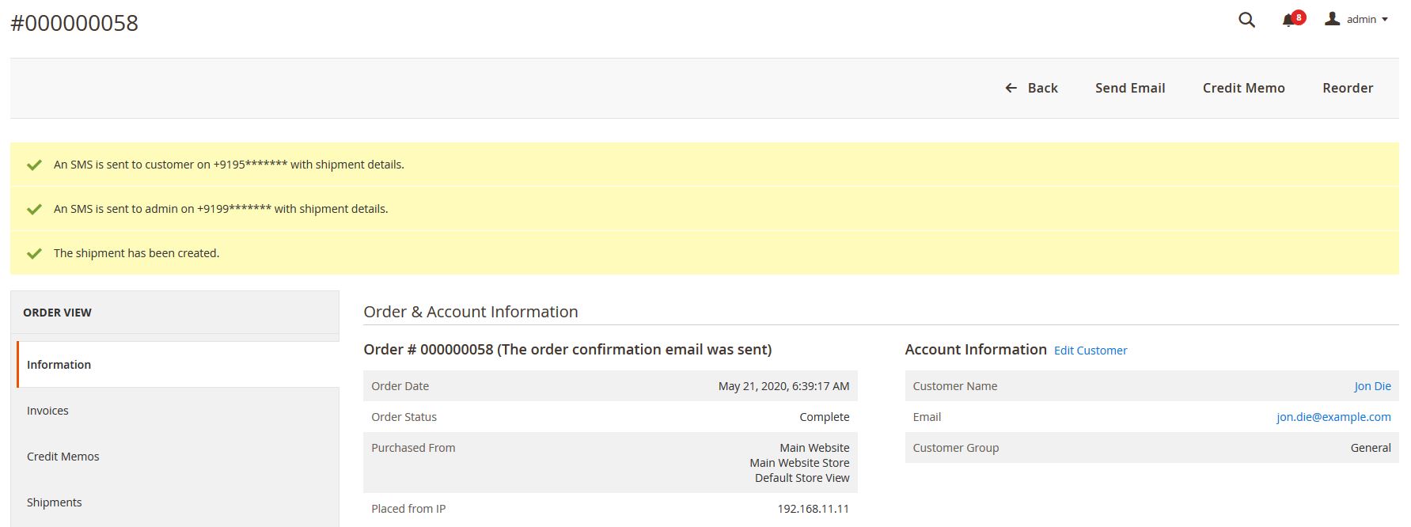Click the Reorder button

(x=1347, y=88)
